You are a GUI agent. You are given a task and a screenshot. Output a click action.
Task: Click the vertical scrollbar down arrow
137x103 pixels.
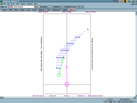136,95
